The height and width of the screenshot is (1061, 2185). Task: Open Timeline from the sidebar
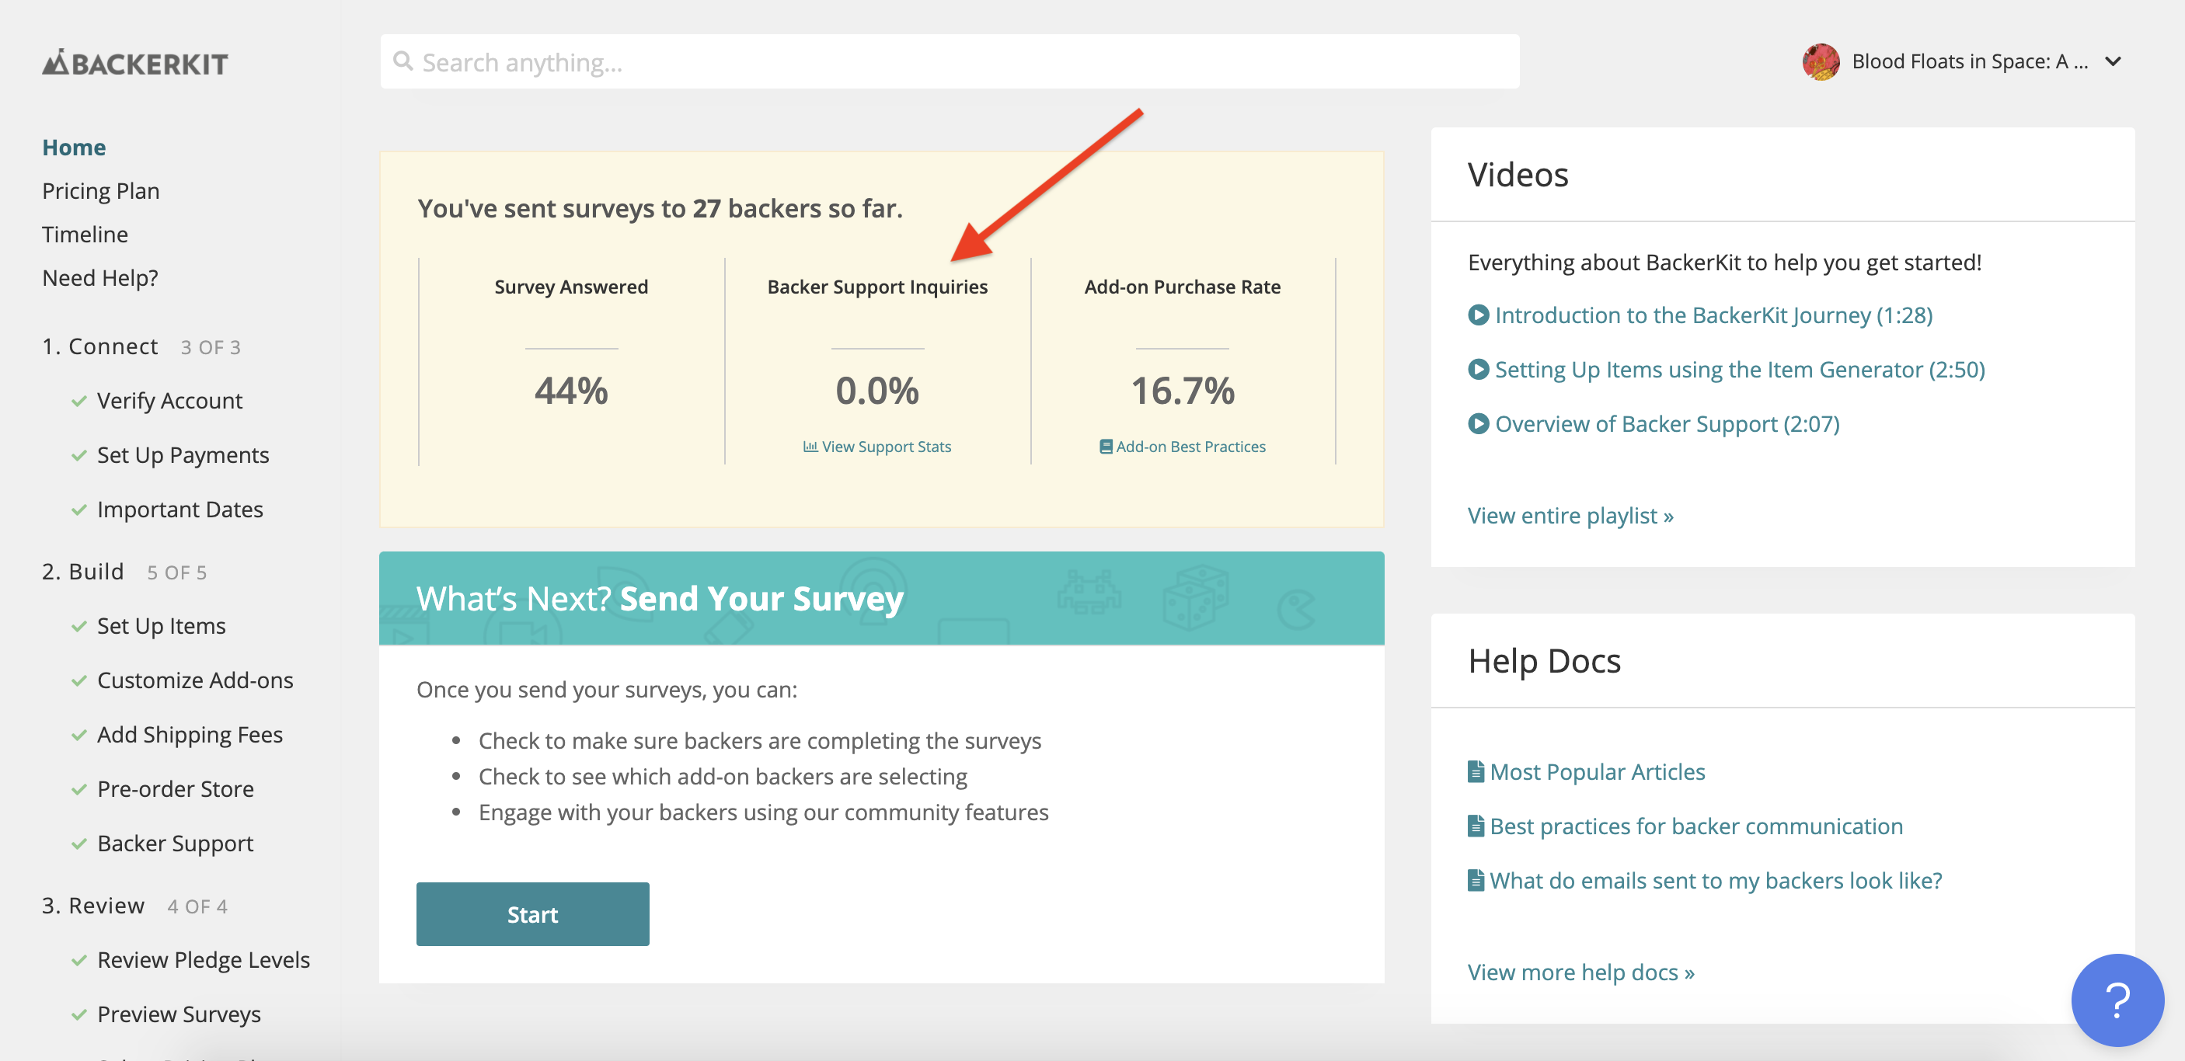pos(85,234)
